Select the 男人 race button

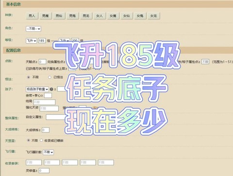click(32, 16)
